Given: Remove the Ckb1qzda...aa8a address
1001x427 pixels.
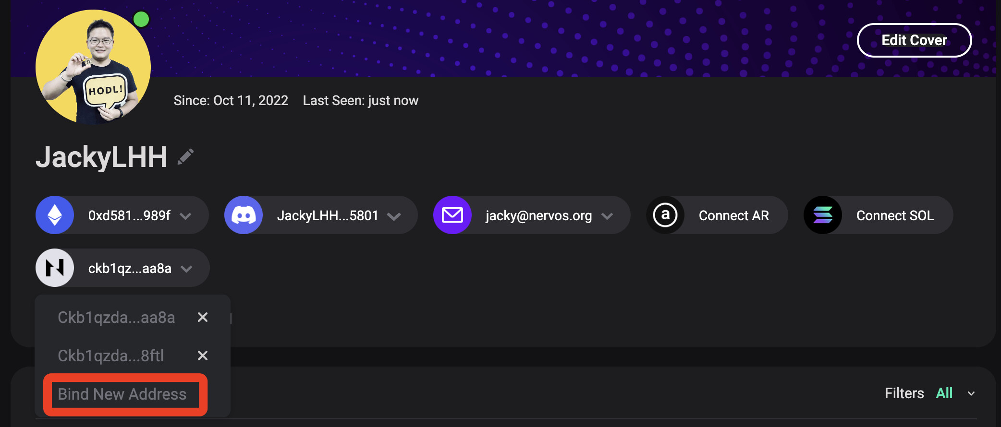Looking at the screenshot, I should pyautogui.click(x=203, y=317).
